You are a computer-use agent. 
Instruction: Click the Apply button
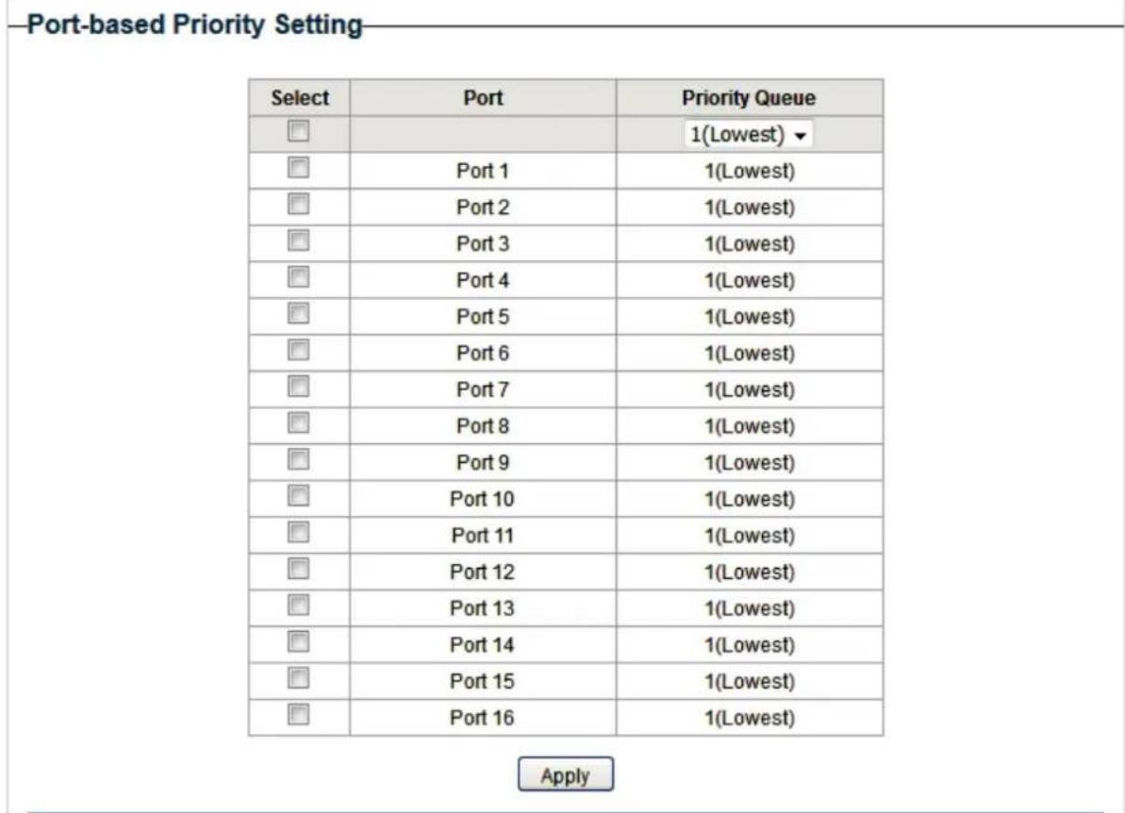[x=566, y=775]
